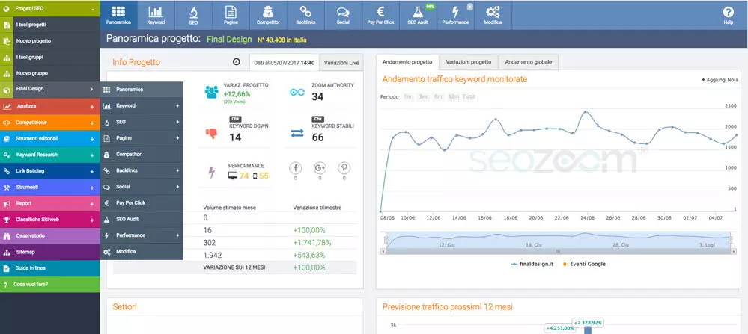Open the Pagine document icon in toolbar
The image size is (748, 334).
[231, 15]
